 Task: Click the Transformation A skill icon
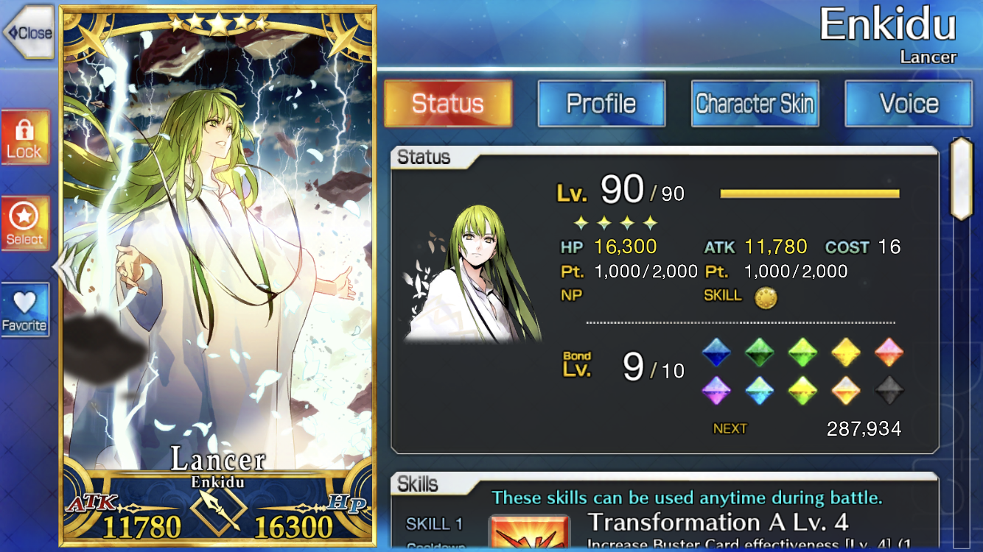(529, 533)
